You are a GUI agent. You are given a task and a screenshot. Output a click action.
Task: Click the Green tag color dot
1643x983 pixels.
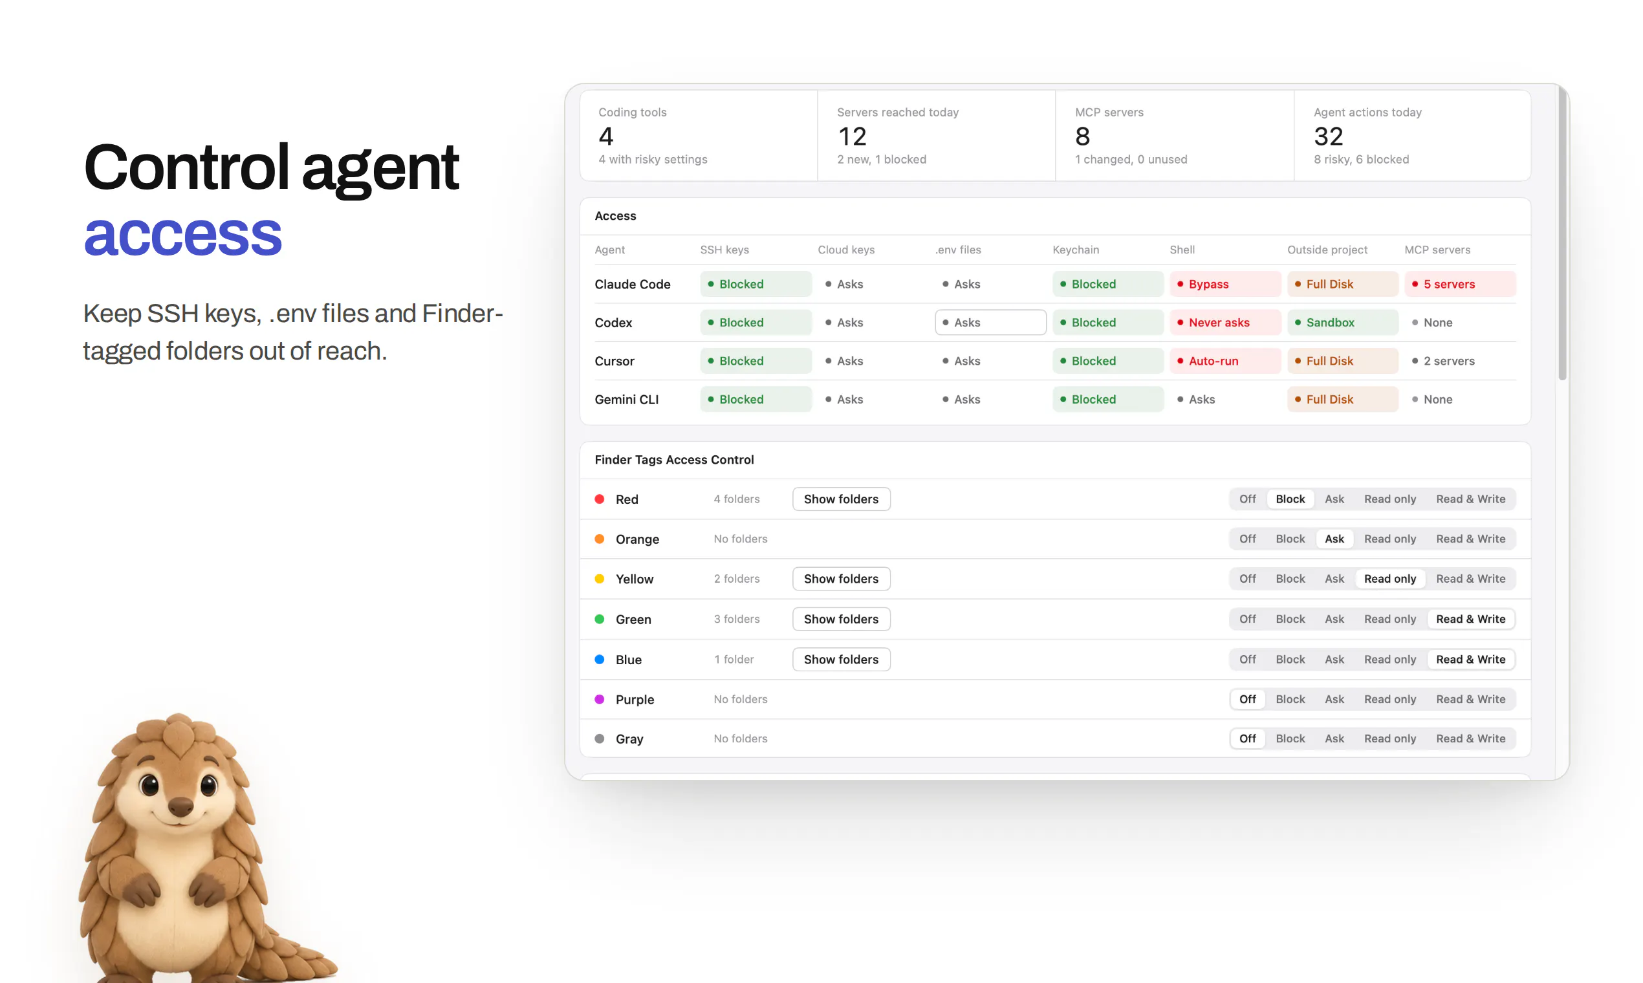pos(599,619)
